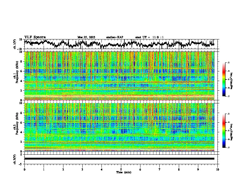Select the date text "Mar.25, 2023"
This screenshot has height=190, width=245.
pos(86,37)
